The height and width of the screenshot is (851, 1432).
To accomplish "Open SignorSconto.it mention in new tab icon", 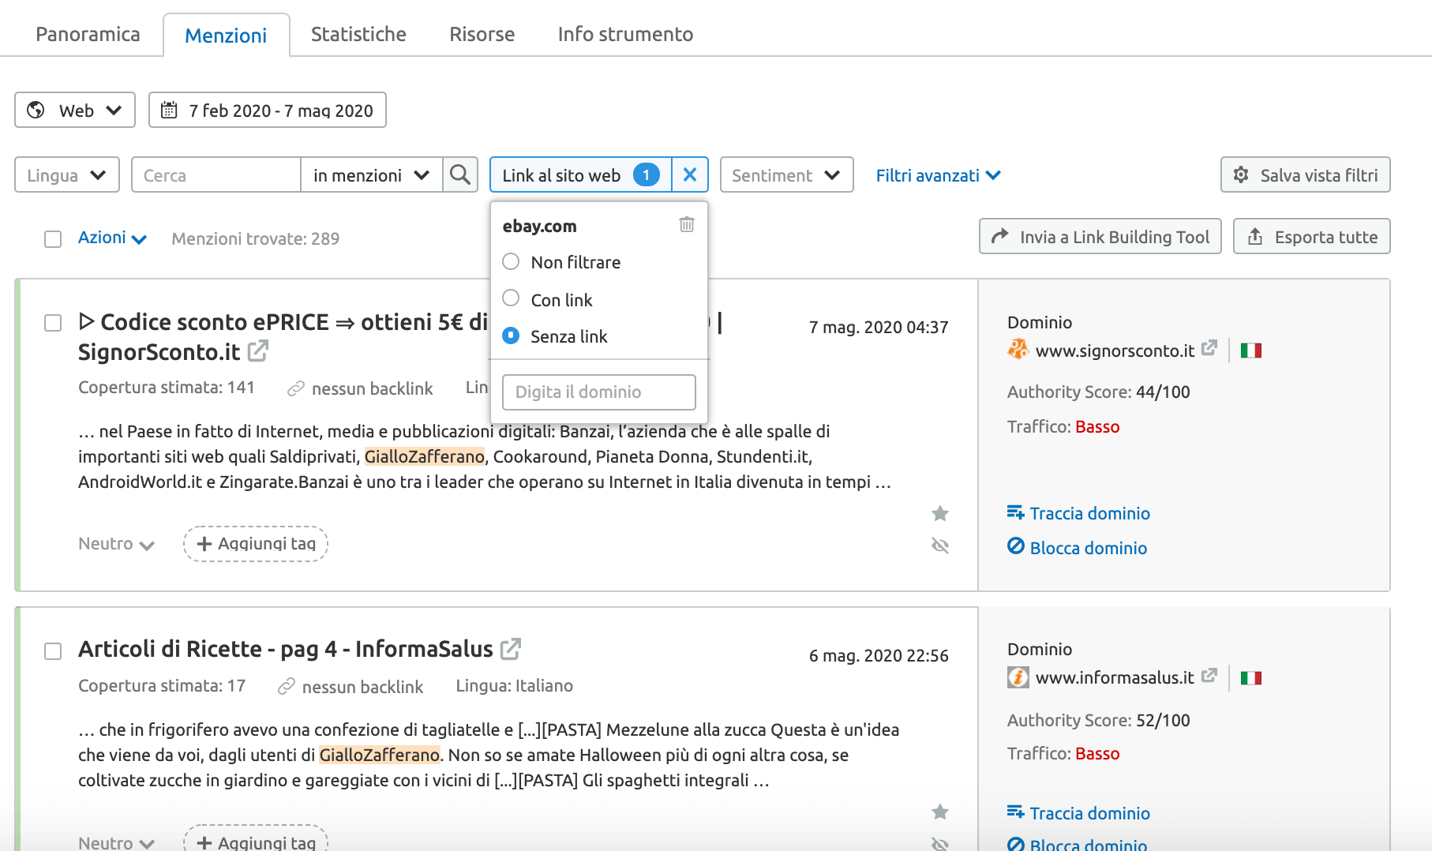I will [258, 351].
